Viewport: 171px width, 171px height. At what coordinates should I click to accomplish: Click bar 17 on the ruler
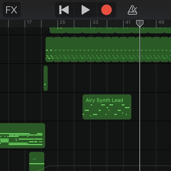pyautogui.click(x=29, y=22)
